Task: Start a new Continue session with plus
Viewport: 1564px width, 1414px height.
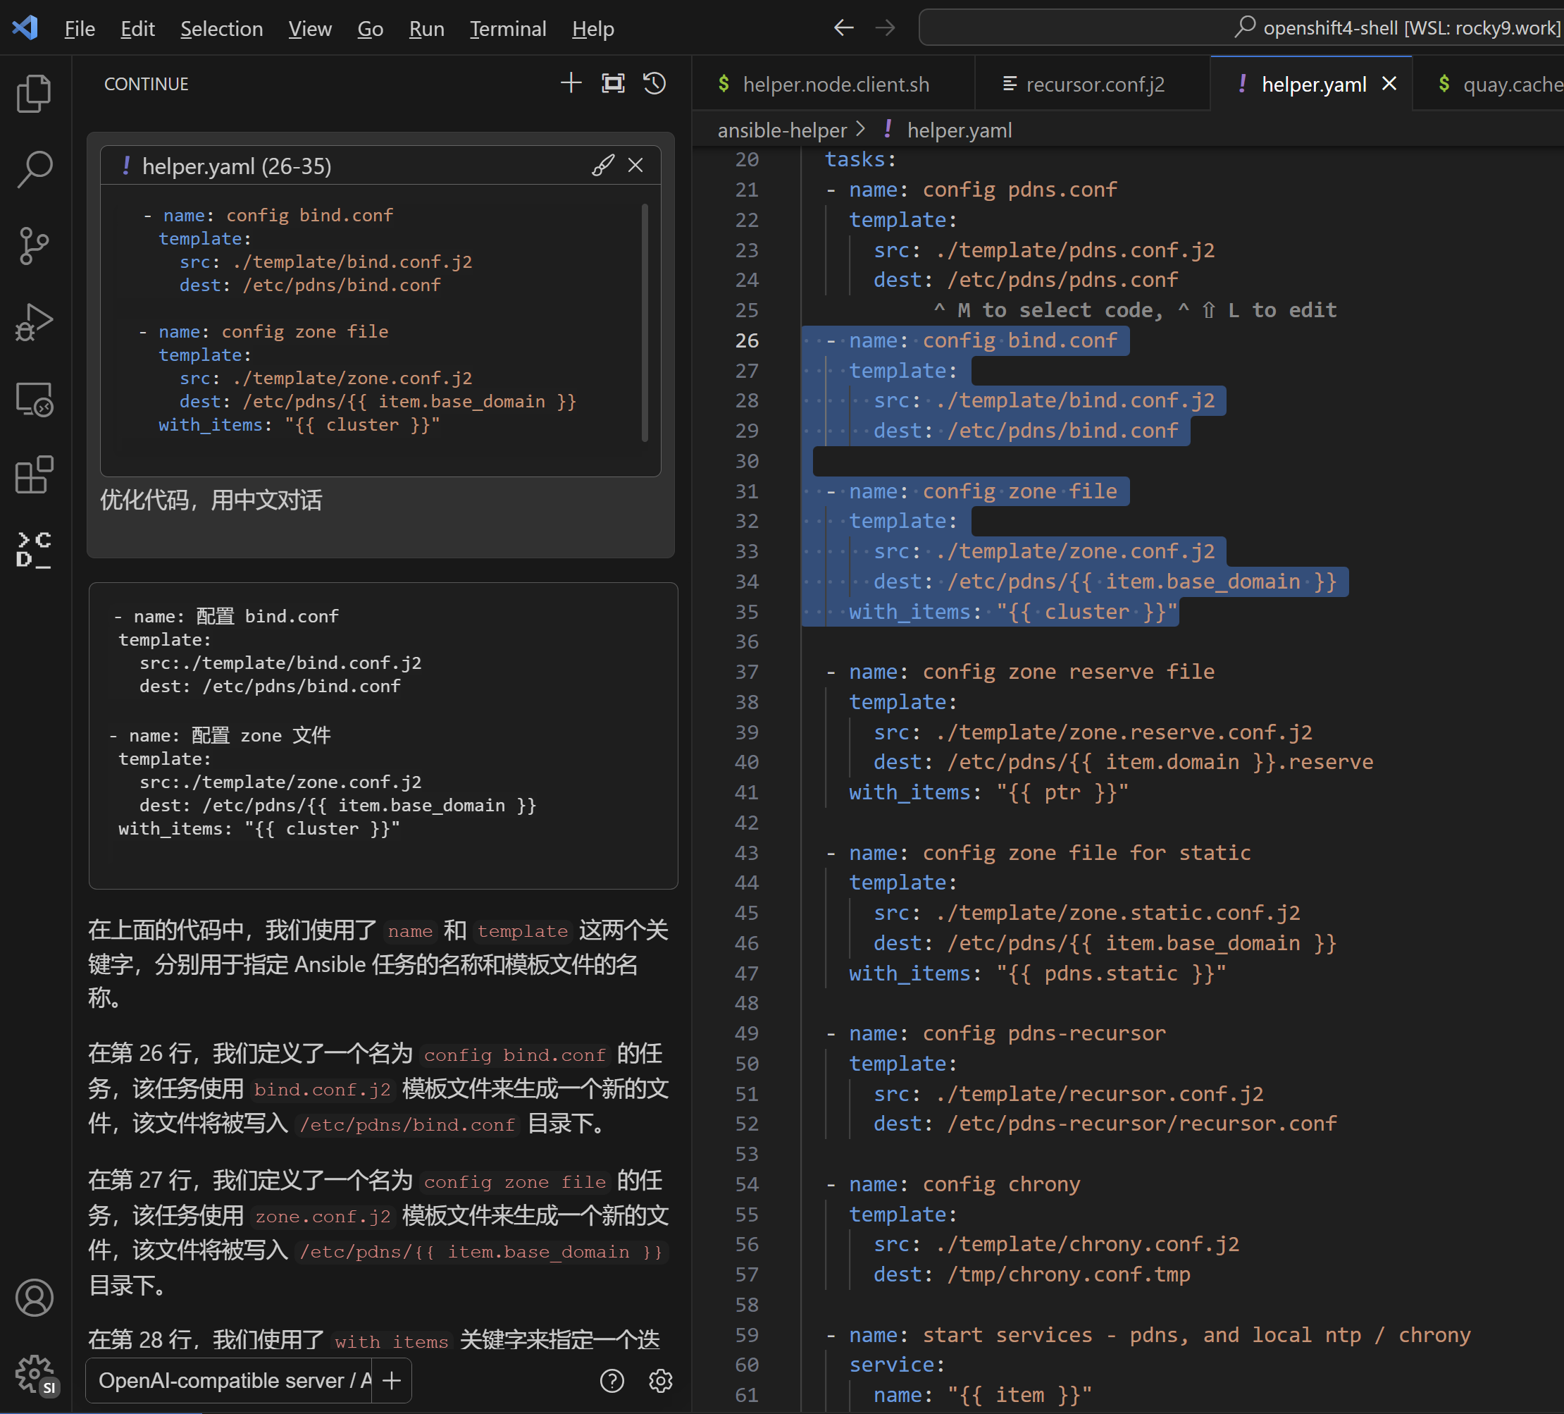Action: 571,83
